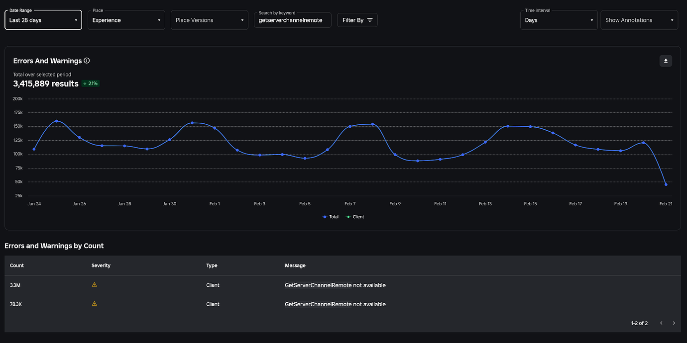Click the Jan 24 data point on the chart
687x343 pixels.
pos(34,149)
